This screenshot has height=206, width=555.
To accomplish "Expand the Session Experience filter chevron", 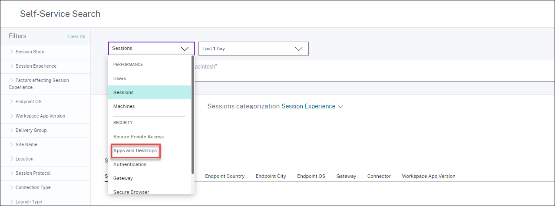I will point(12,66).
